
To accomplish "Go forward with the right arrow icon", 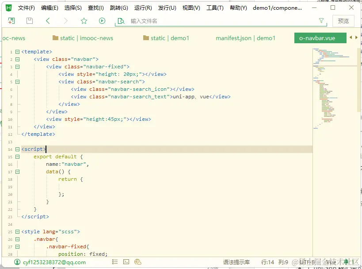I will click(x=66, y=21).
